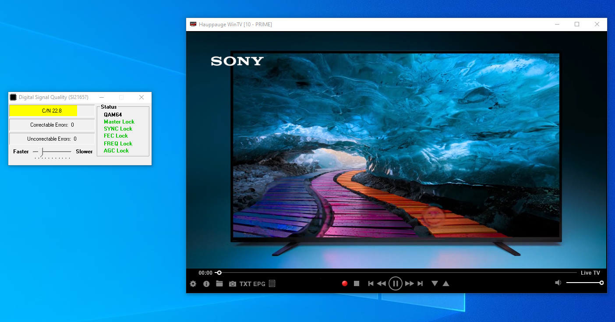Image resolution: width=615 pixels, height=322 pixels.
Task: Click the Slower label
Action: pos(84,152)
